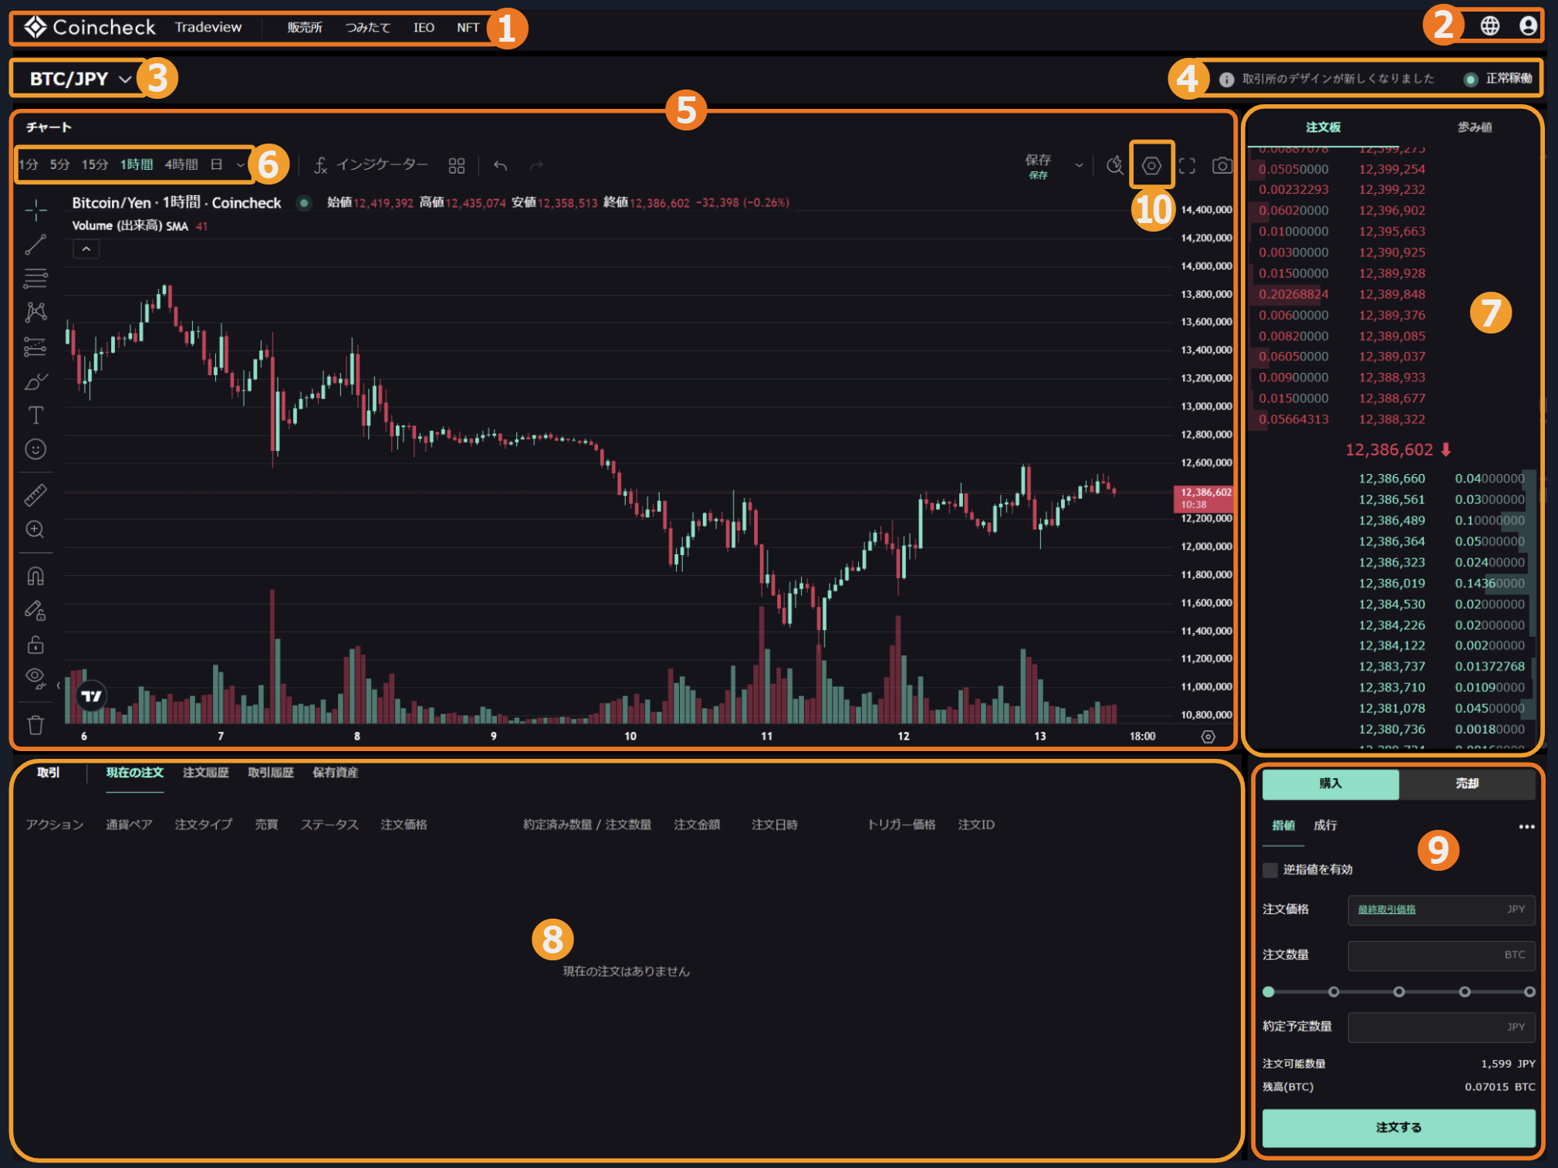The height and width of the screenshot is (1168, 1558).
Task: Select the 1時間 chart interval
Action: click(137, 164)
